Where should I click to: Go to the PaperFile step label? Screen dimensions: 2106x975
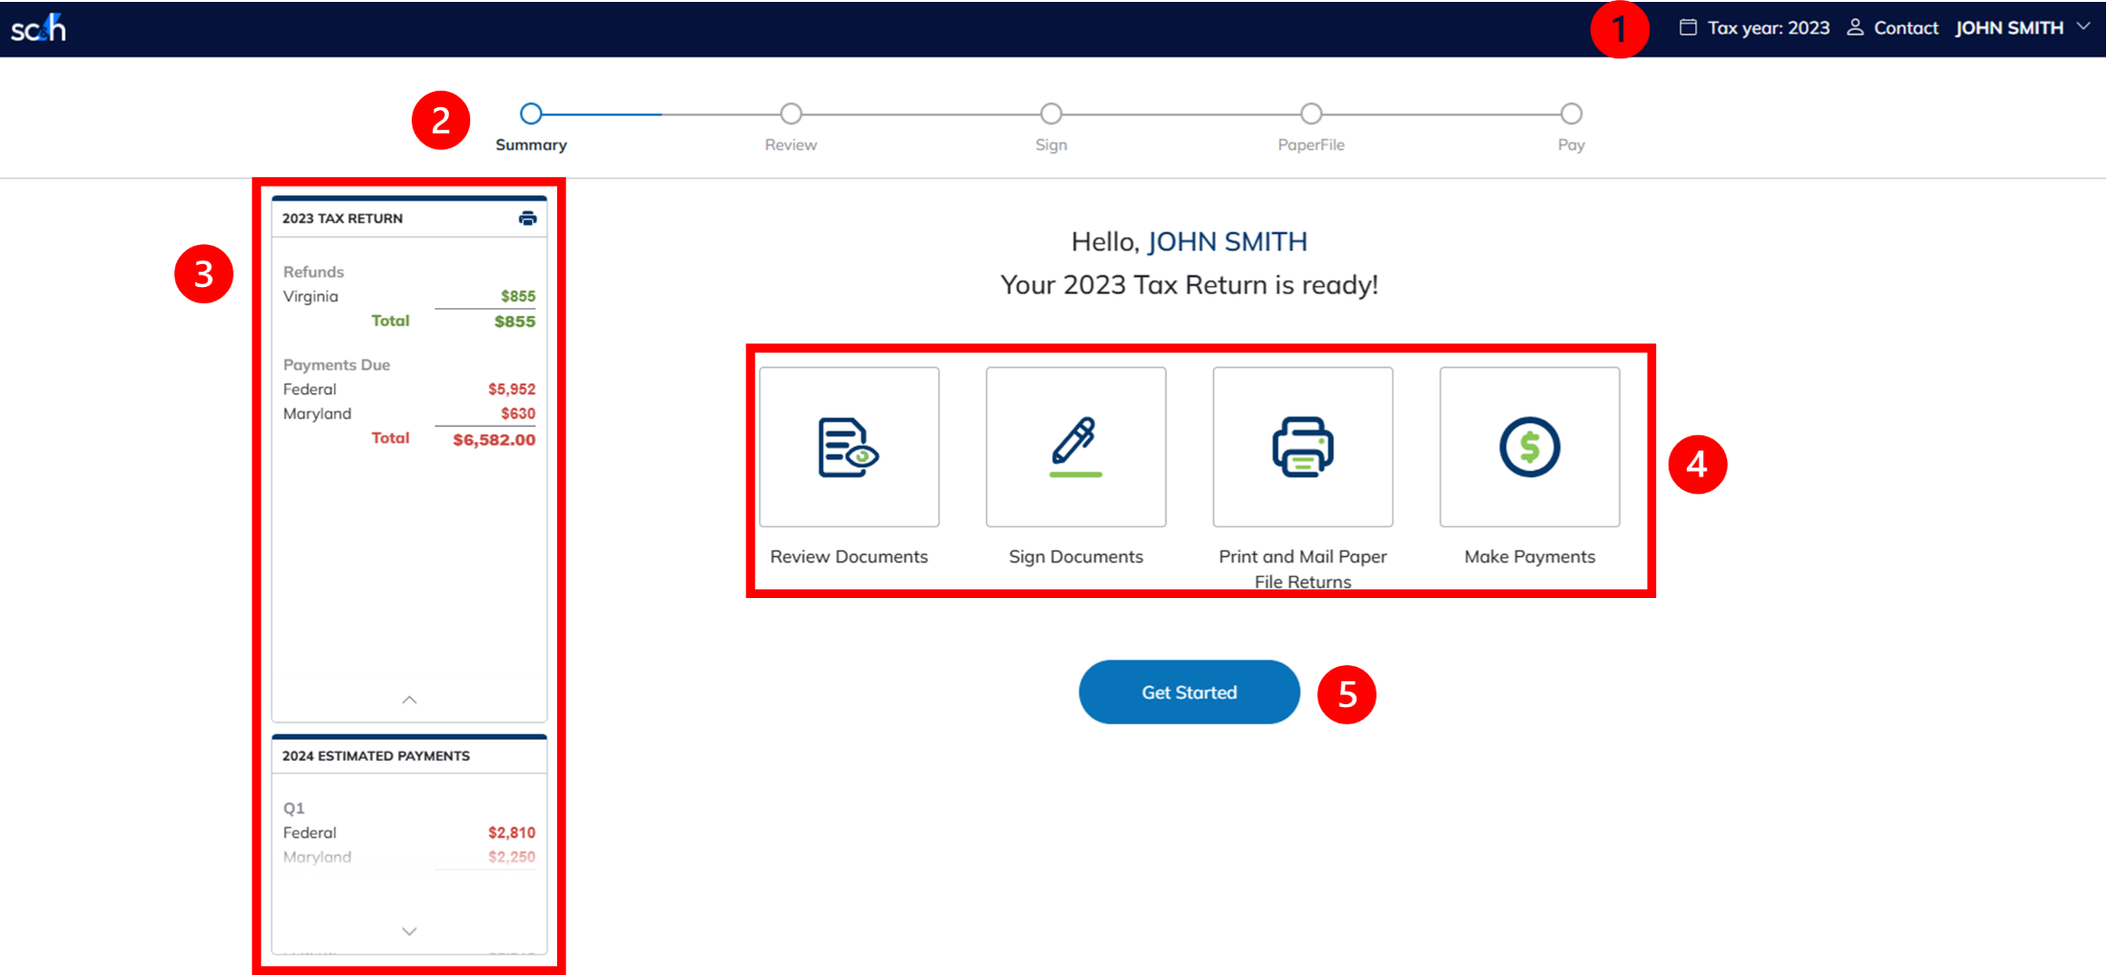pos(1311,145)
